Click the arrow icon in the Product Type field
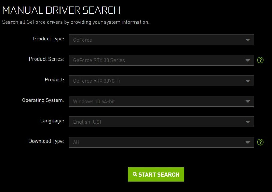272x192 pixels. click(248, 40)
